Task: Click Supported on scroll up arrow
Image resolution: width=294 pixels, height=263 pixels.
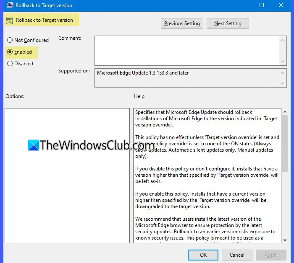Action: tap(283, 73)
